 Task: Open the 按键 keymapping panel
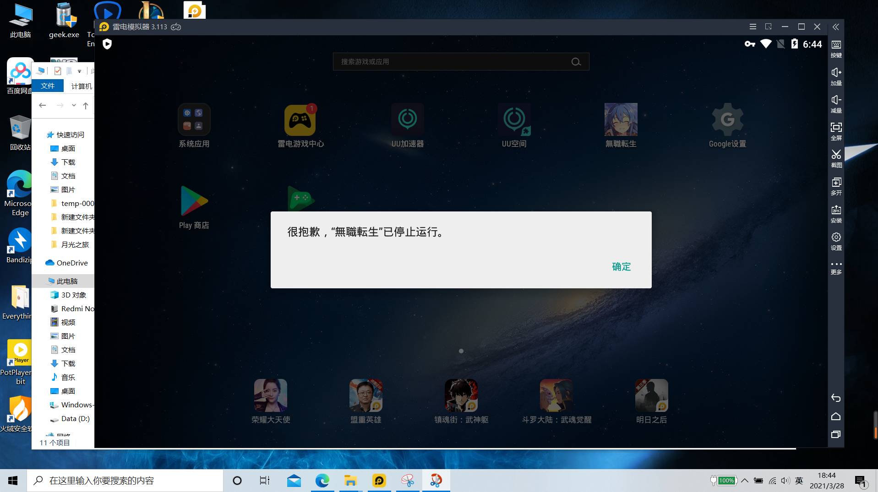coord(836,49)
